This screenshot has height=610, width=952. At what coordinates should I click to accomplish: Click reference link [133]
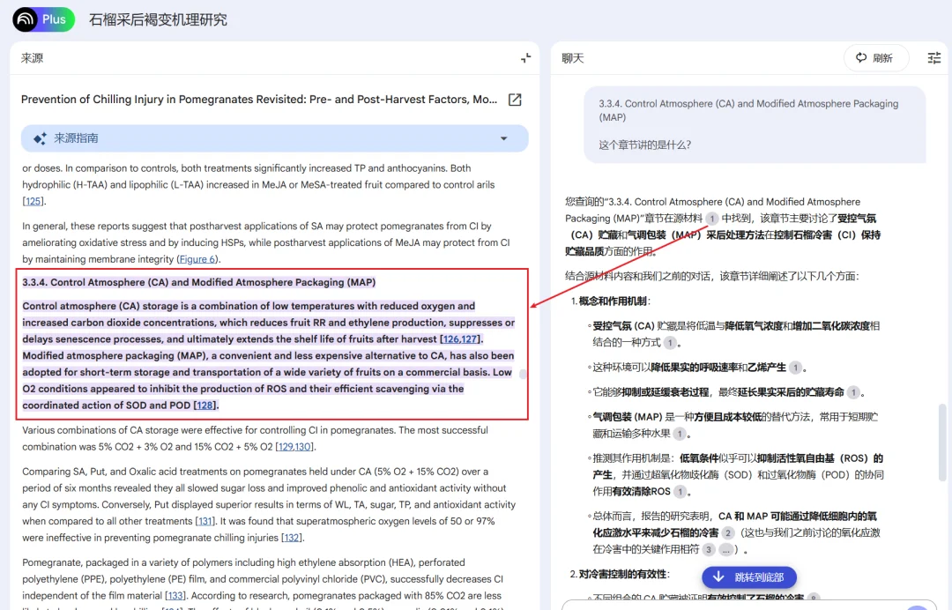(176, 595)
